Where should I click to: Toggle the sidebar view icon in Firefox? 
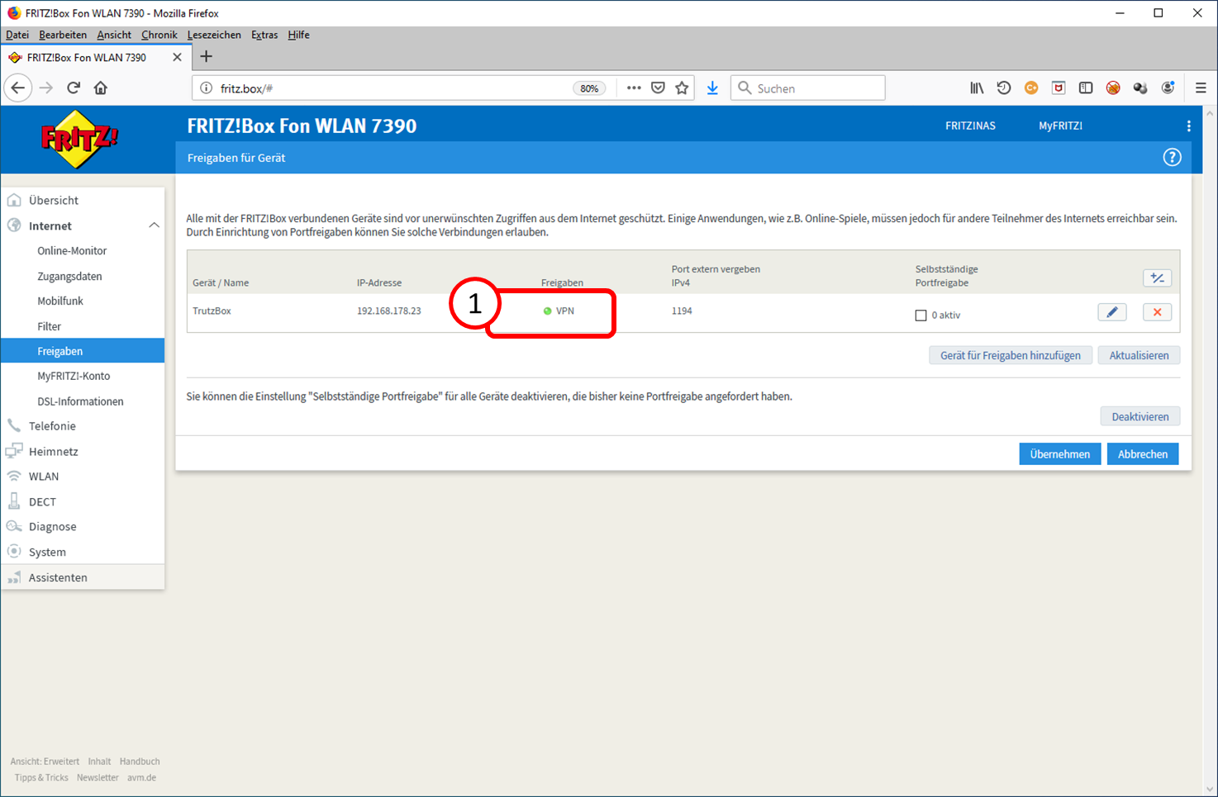coord(1086,88)
